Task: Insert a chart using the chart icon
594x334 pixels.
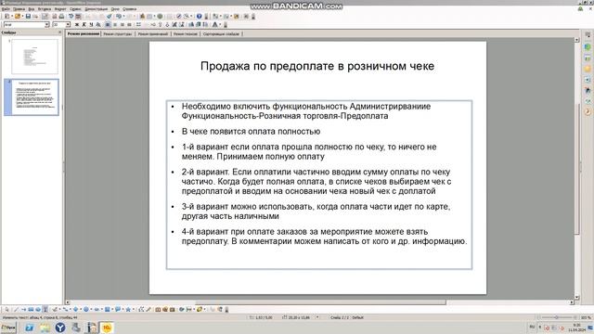Action: click(x=142, y=17)
